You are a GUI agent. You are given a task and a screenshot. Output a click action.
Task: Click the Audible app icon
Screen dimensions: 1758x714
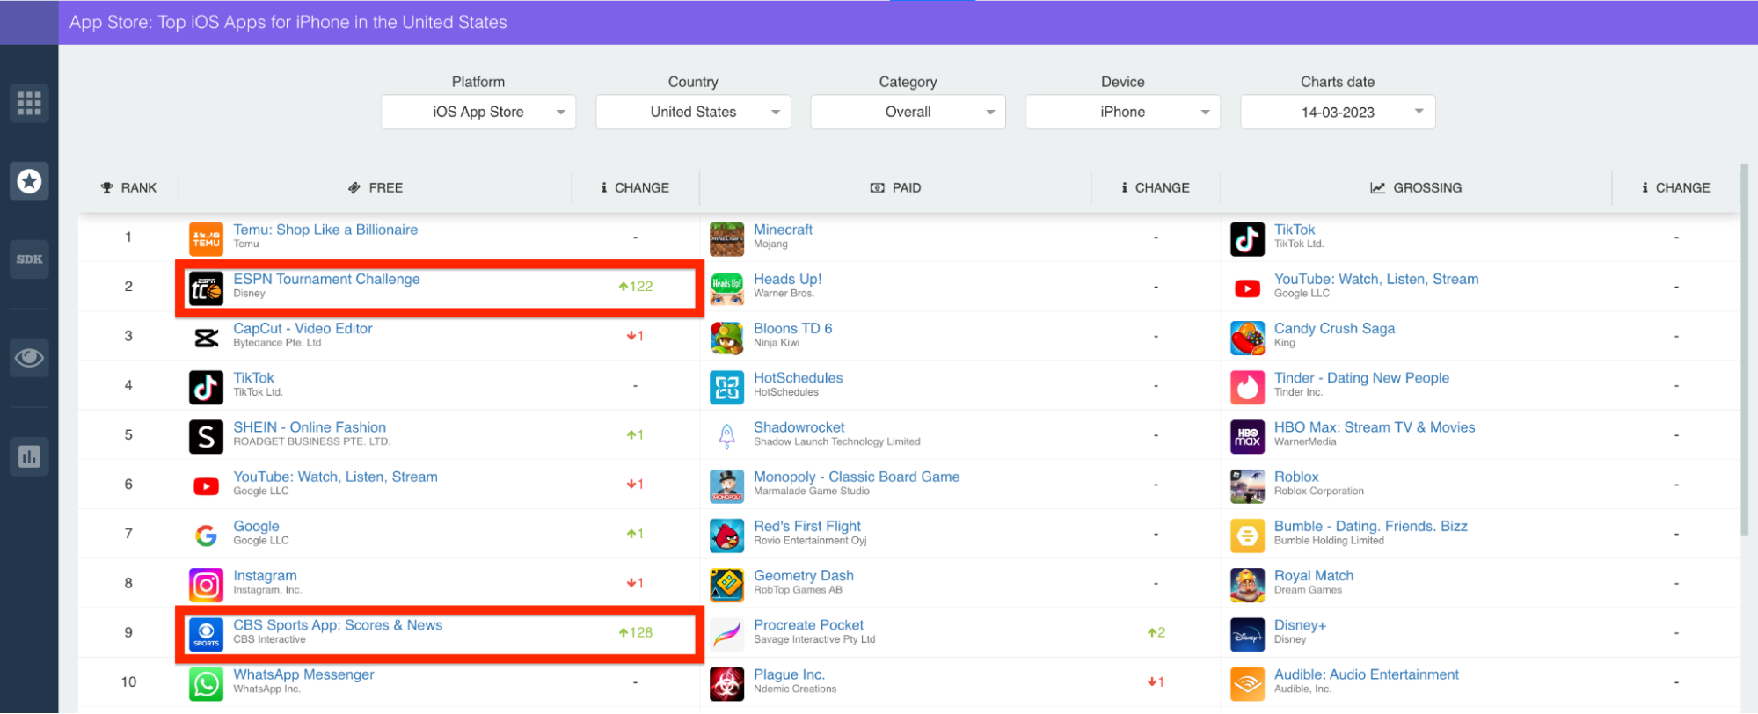pyautogui.click(x=1247, y=683)
